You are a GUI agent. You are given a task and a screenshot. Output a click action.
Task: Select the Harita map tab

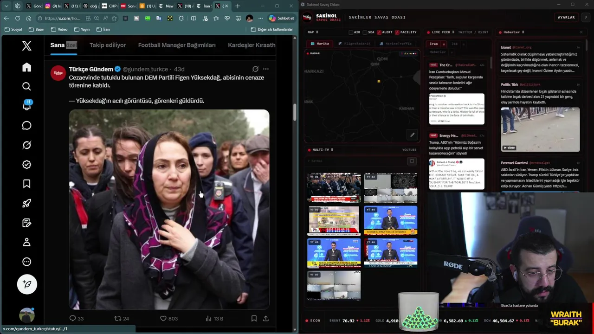pyautogui.click(x=320, y=44)
